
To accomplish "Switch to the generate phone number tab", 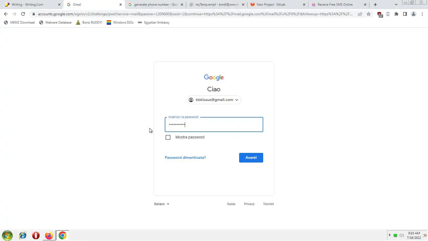I will (156, 5).
